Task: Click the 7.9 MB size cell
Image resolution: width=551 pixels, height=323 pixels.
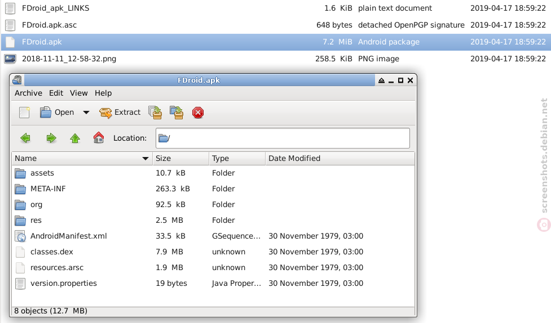Action: click(x=169, y=252)
